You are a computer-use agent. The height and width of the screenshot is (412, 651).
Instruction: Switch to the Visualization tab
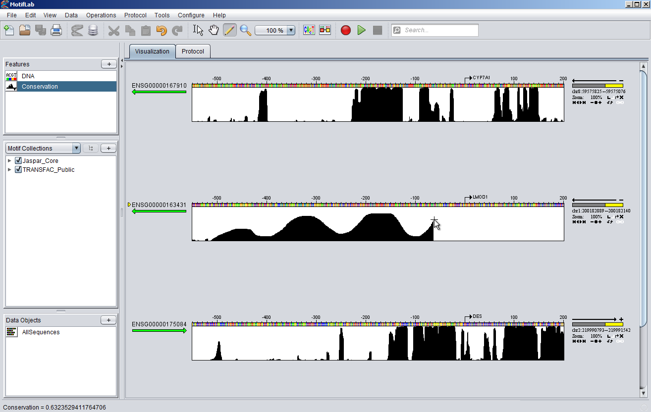pyautogui.click(x=152, y=51)
